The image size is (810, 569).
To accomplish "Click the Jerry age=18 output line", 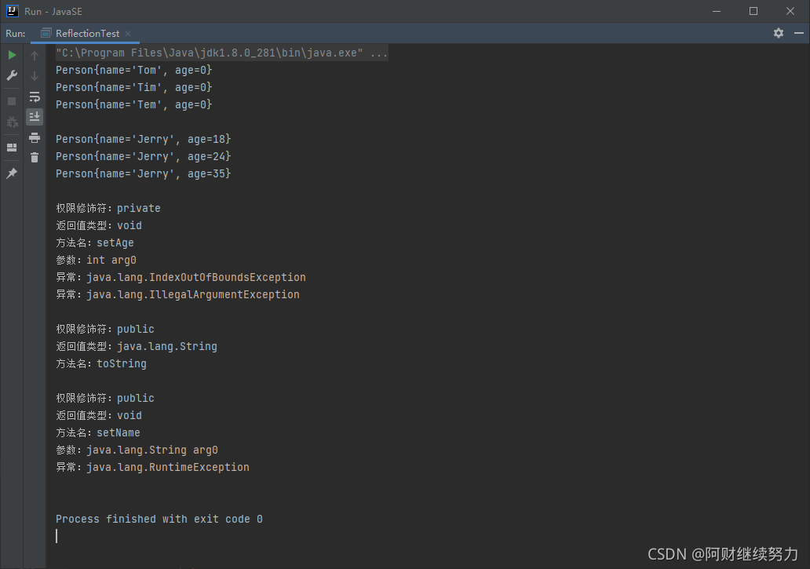I will pyautogui.click(x=143, y=139).
